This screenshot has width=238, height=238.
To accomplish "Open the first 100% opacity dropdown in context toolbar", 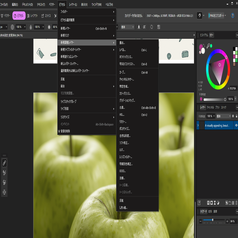I will [x=25, y=27].
